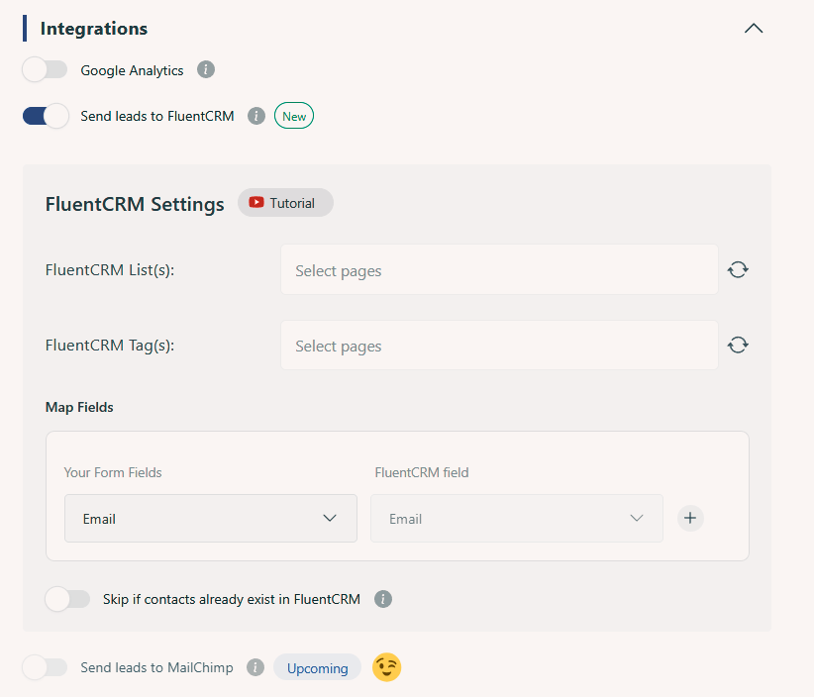Screen dimensions: 814x697
Task: Click the info icon beside Skip if contacts exist
Action: 383,599
